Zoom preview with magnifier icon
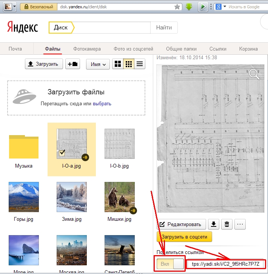The image size is (268, 274). [x=254, y=74]
